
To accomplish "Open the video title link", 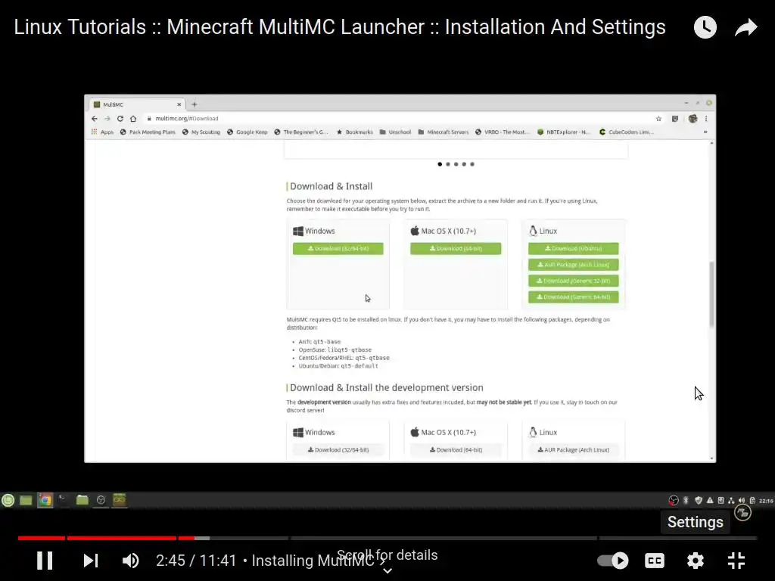I will click(340, 27).
